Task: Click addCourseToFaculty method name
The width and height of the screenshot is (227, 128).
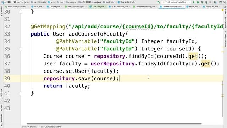Action: point(97,34)
